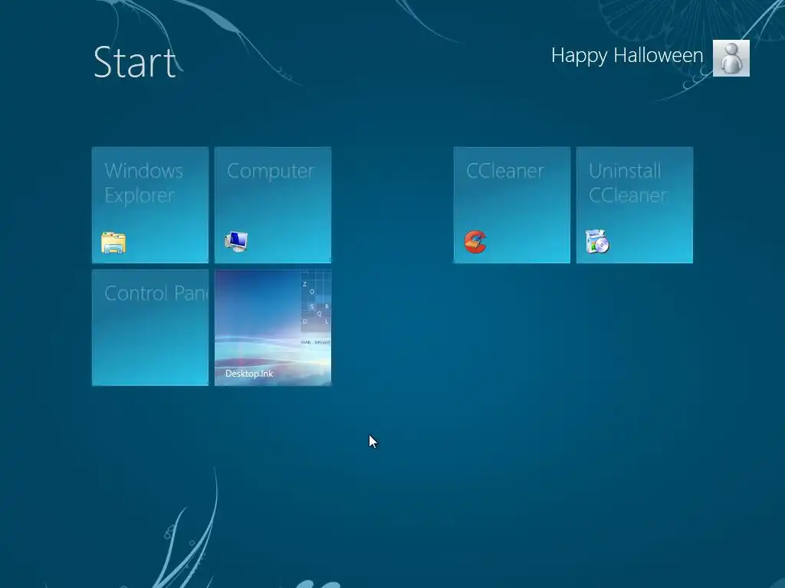Click the Desktop.lnk caption text

[x=249, y=374]
